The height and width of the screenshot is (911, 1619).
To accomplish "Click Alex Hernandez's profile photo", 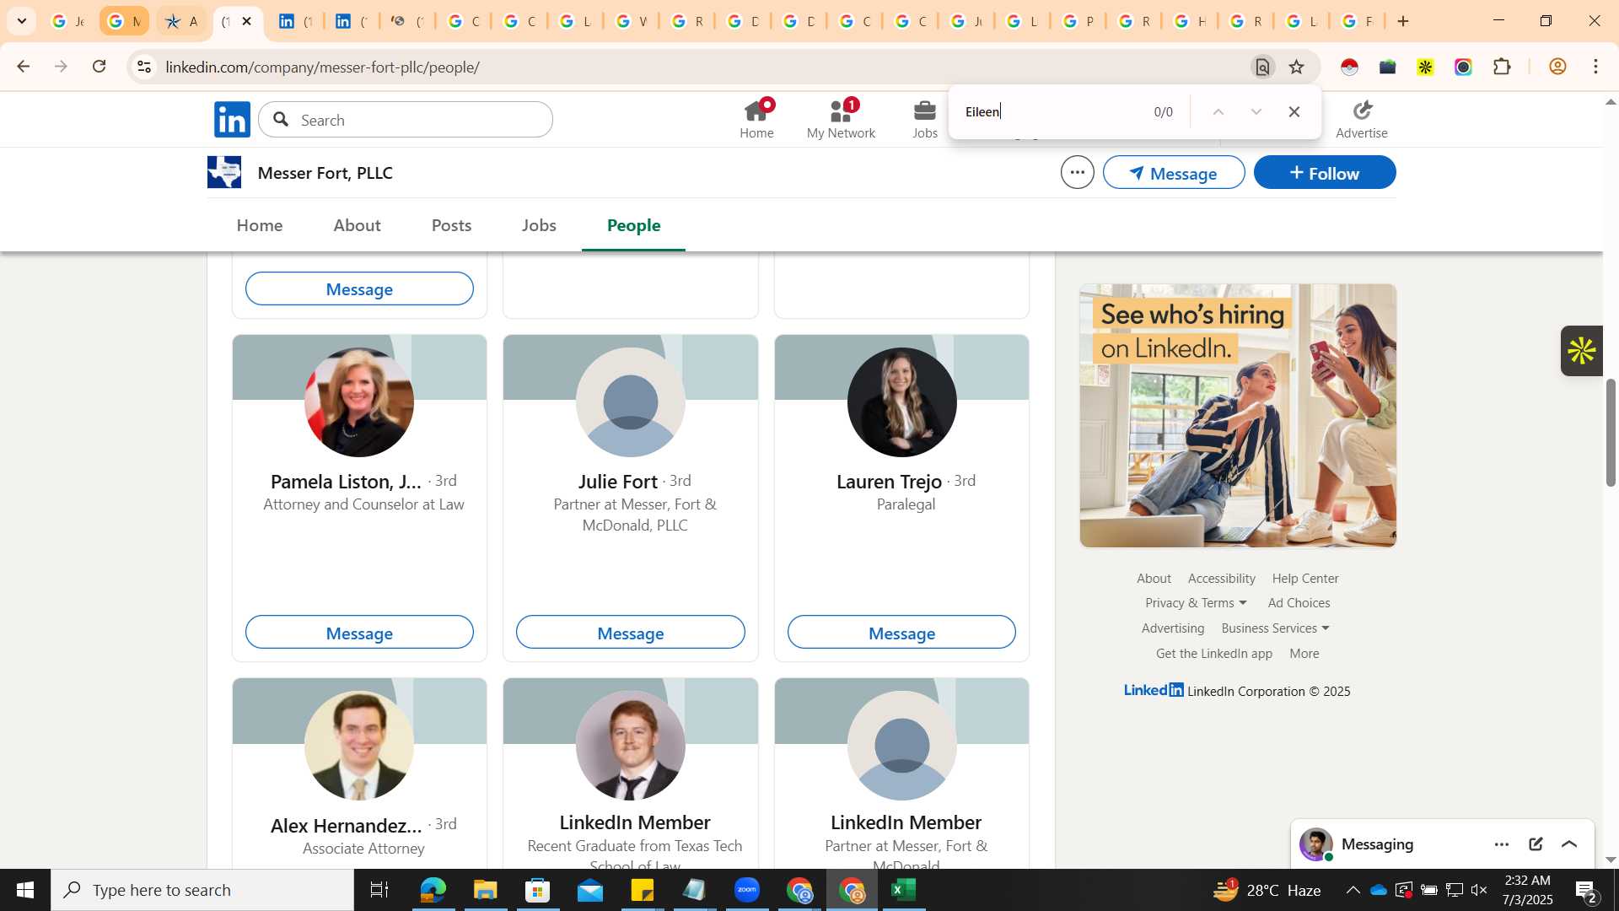I will (359, 746).
